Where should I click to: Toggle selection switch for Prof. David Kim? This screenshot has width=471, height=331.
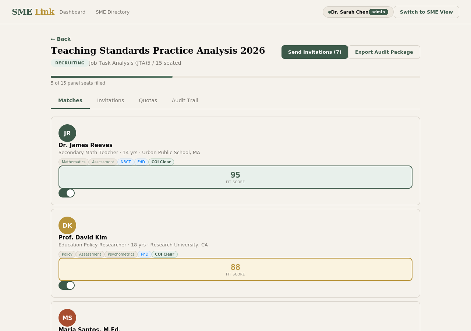(x=67, y=285)
